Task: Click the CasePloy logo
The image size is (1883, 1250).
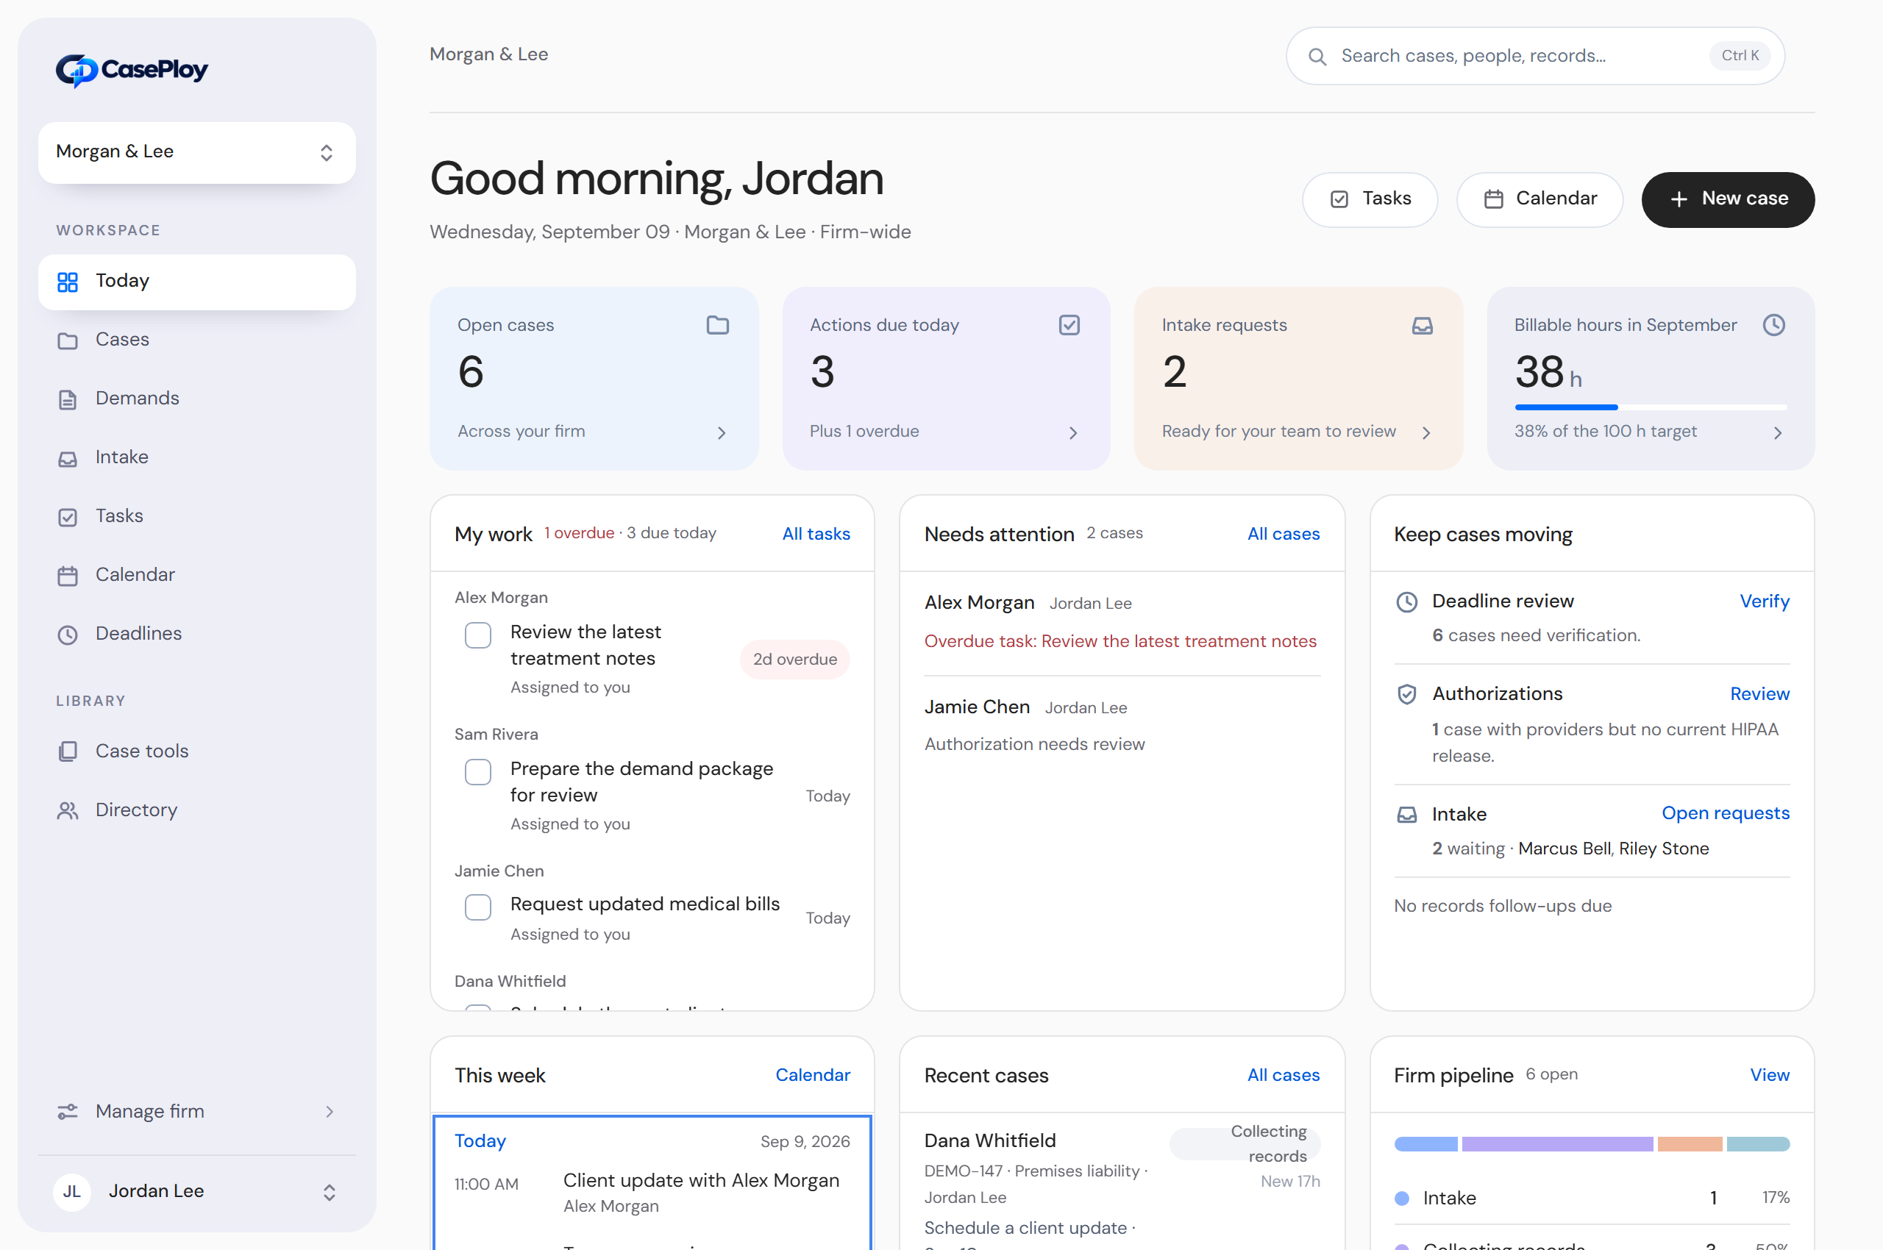Action: click(132, 70)
